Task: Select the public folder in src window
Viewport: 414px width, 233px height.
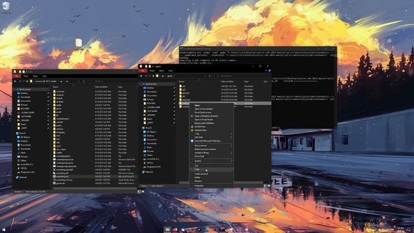Action: coord(59,126)
